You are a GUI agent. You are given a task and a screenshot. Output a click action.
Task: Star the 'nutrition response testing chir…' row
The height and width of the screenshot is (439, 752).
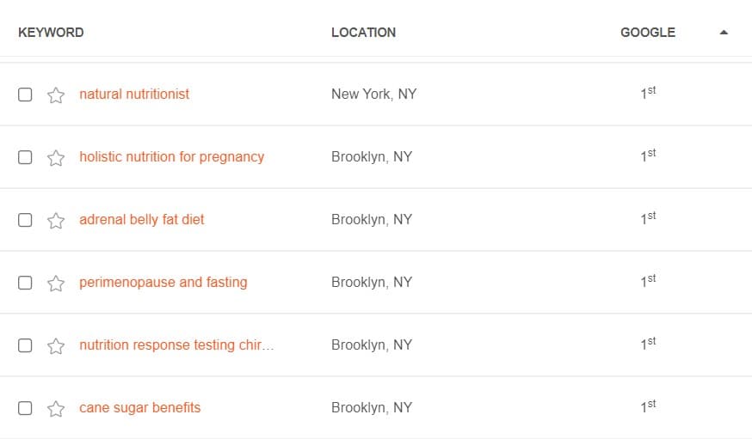tap(56, 345)
